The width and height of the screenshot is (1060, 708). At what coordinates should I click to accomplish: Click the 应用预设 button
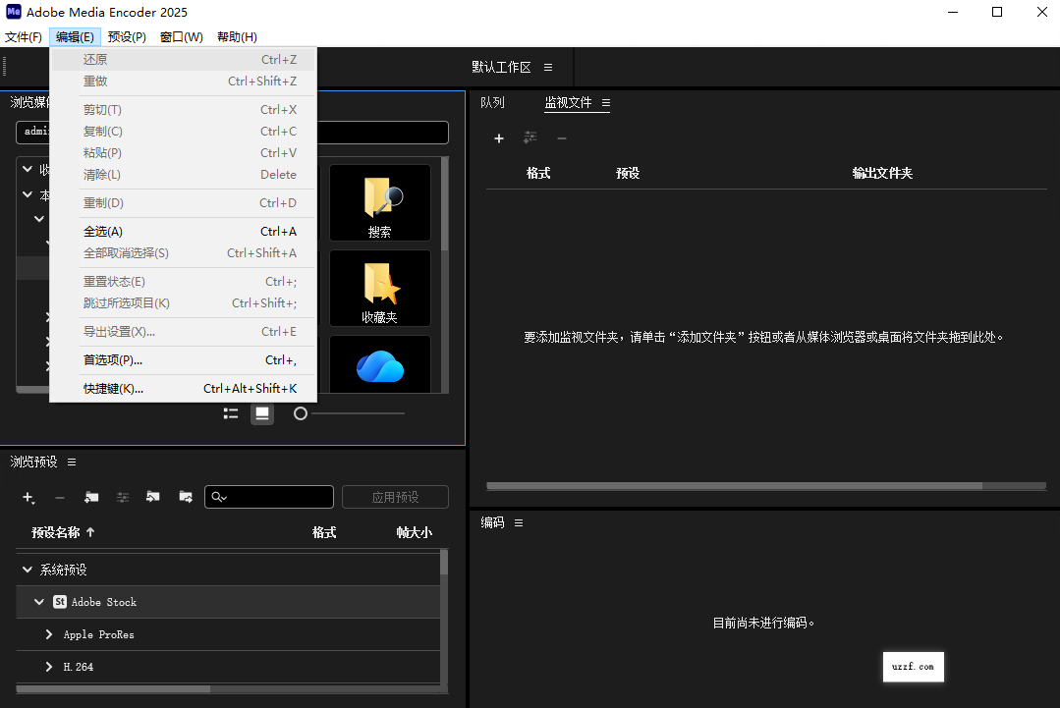395,497
